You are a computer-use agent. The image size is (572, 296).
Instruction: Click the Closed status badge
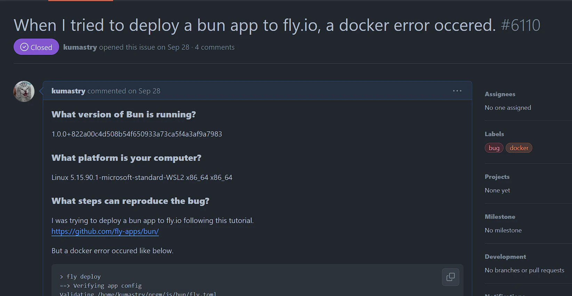point(36,47)
